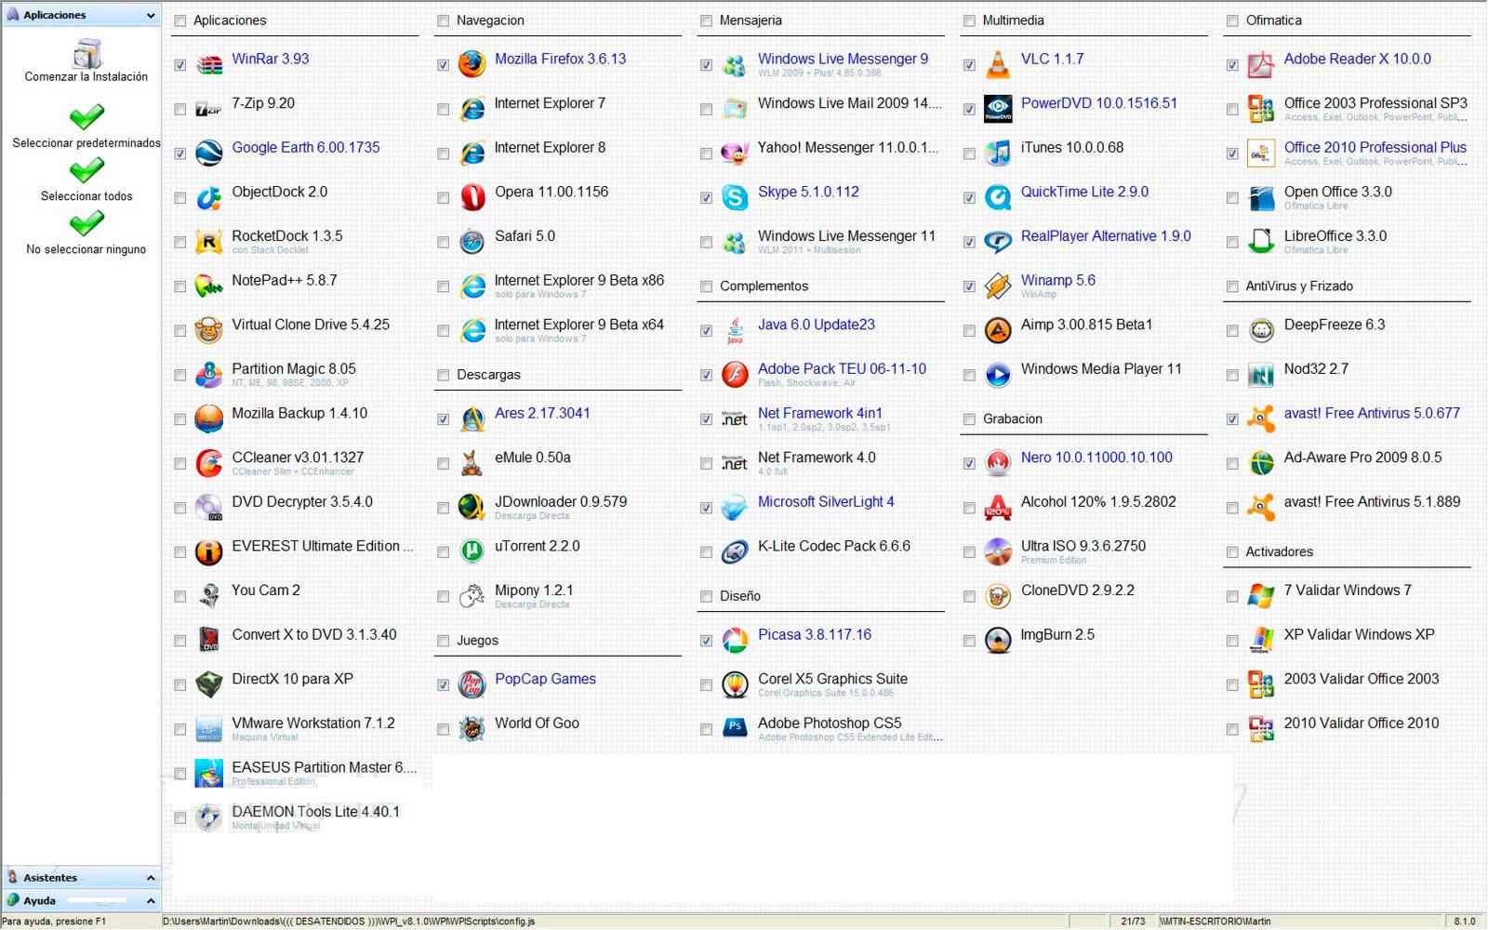The width and height of the screenshot is (1488, 930).
Task: Click the VLC cone icon
Action: [x=998, y=65]
